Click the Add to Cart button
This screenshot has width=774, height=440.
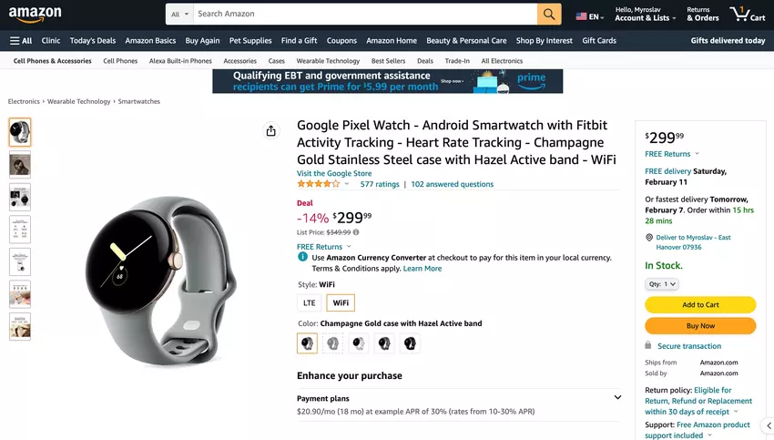[x=700, y=305]
